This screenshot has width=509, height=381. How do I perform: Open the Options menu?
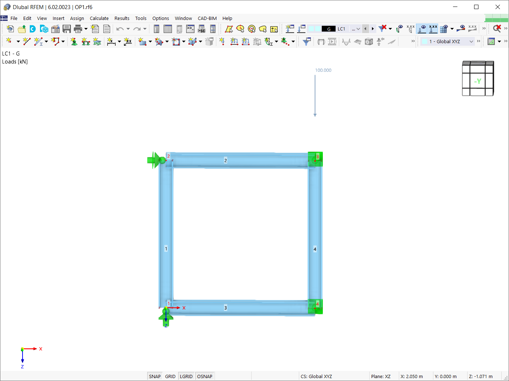click(161, 18)
